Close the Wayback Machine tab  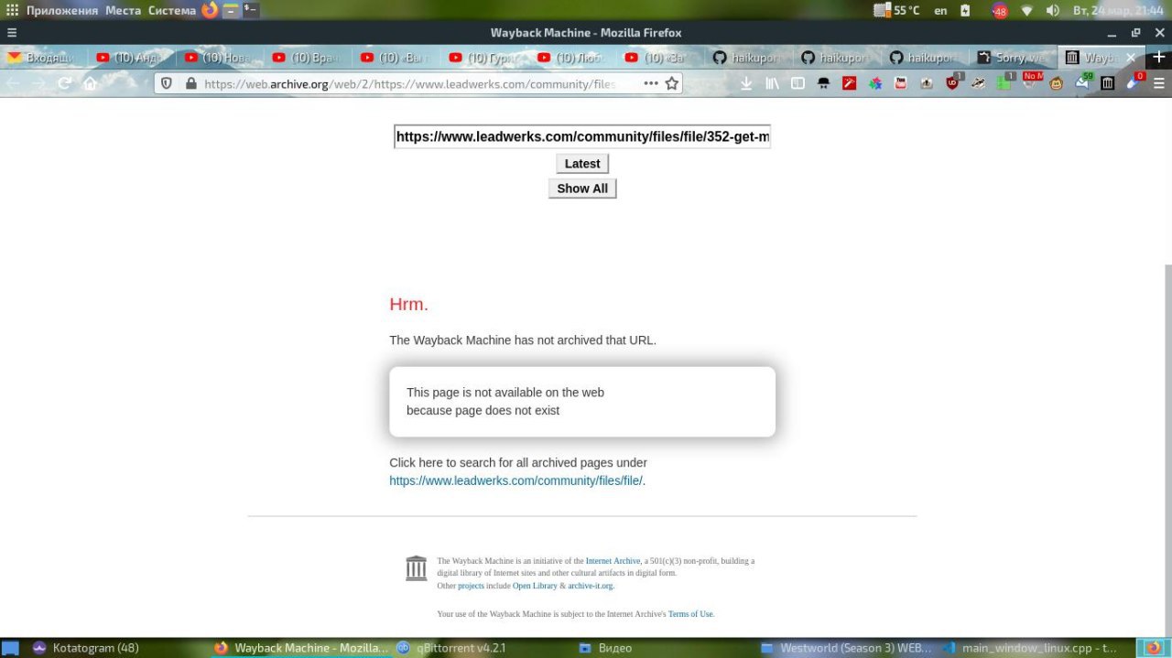tap(1130, 57)
